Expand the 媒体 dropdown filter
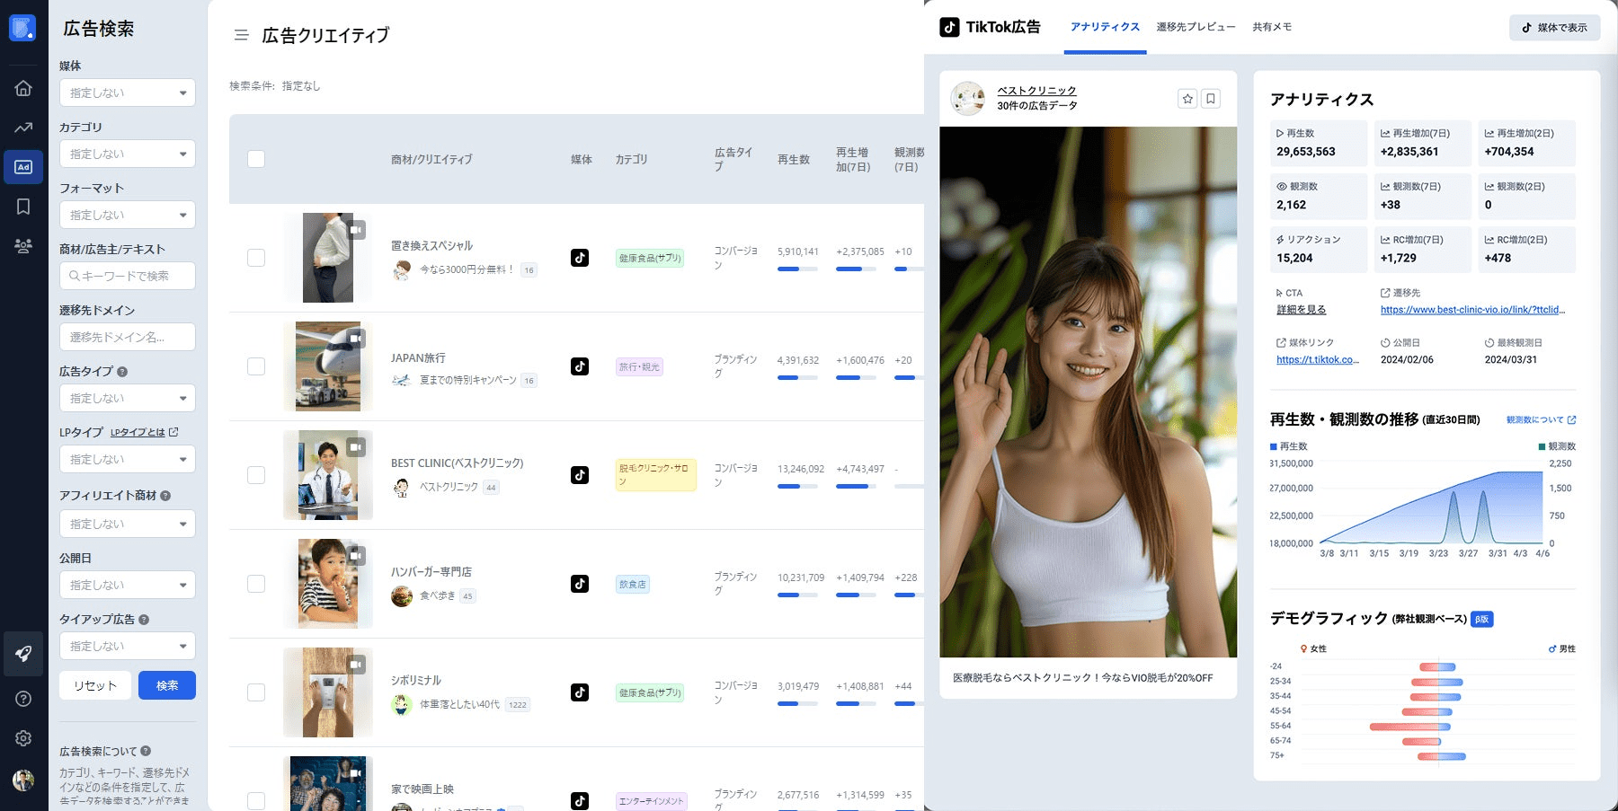The image size is (1618, 811). click(x=128, y=93)
